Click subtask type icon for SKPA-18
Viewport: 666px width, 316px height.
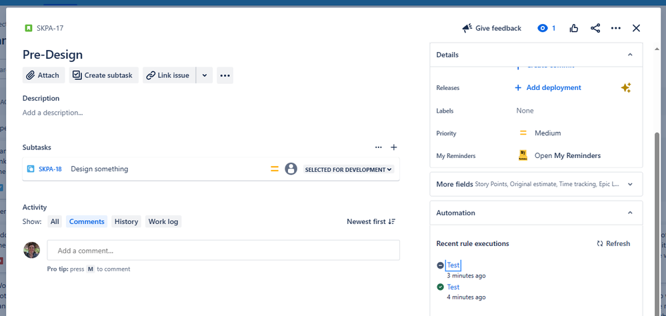click(x=31, y=169)
